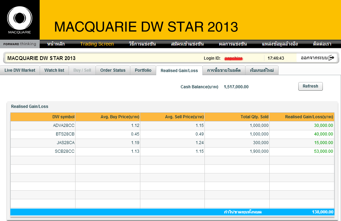Screen dimensions: 341x221
Task: Click ออกจากระบบ to log out
Action: (314, 58)
